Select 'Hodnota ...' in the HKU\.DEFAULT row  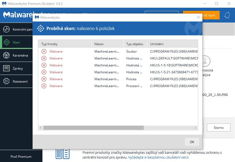(x=134, y=58)
